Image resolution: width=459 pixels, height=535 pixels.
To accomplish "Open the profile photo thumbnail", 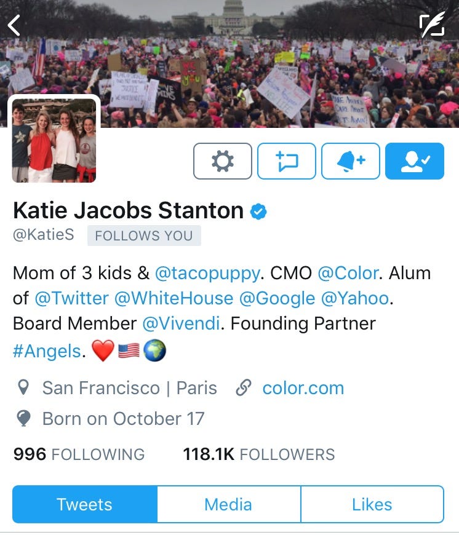I will (54, 140).
